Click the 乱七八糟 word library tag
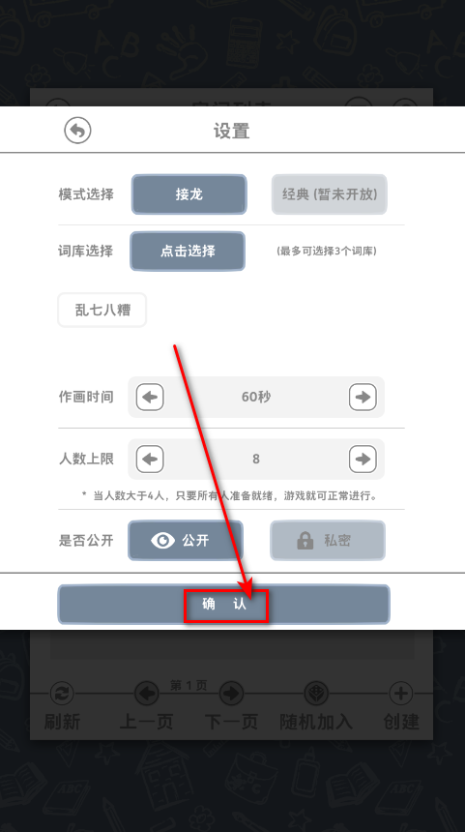The width and height of the screenshot is (465, 832). click(102, 310)
